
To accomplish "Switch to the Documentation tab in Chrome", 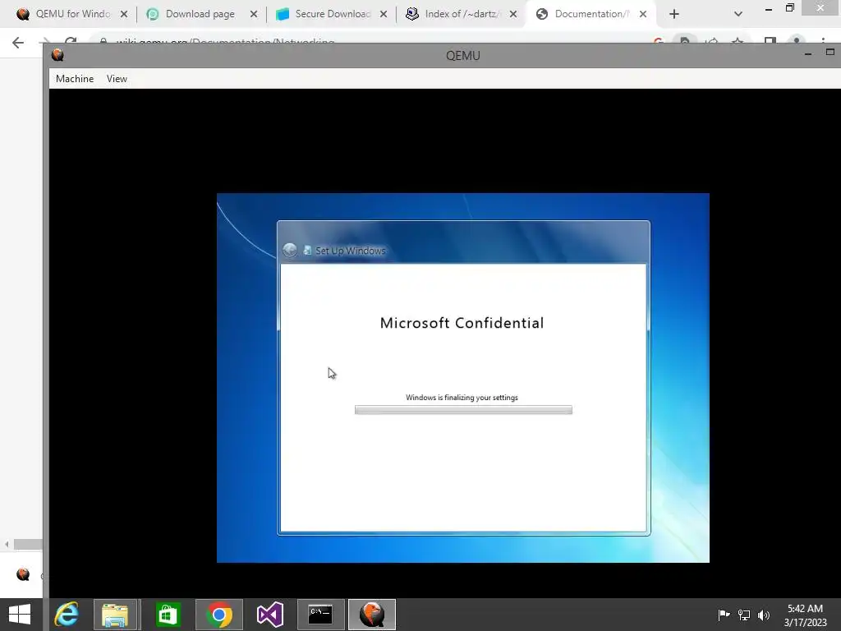I will pyautogui.click(x=590, y=14).
